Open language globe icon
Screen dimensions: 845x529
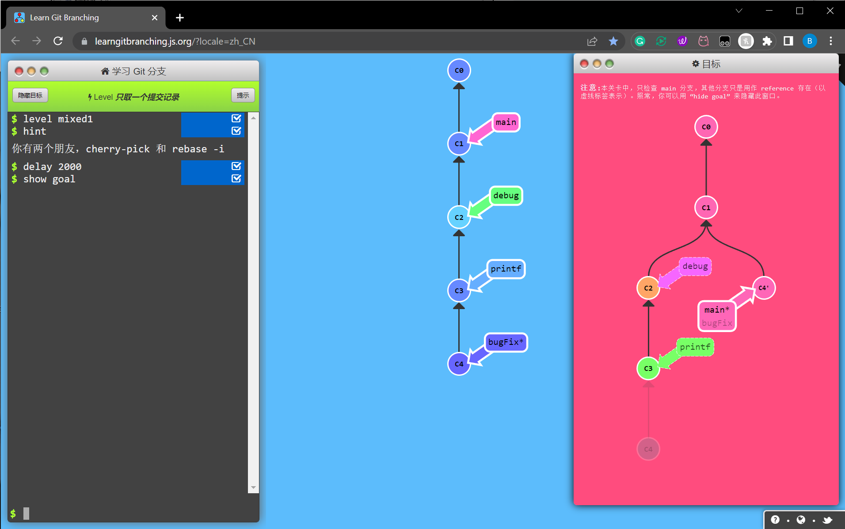click(x=801, y=520)
